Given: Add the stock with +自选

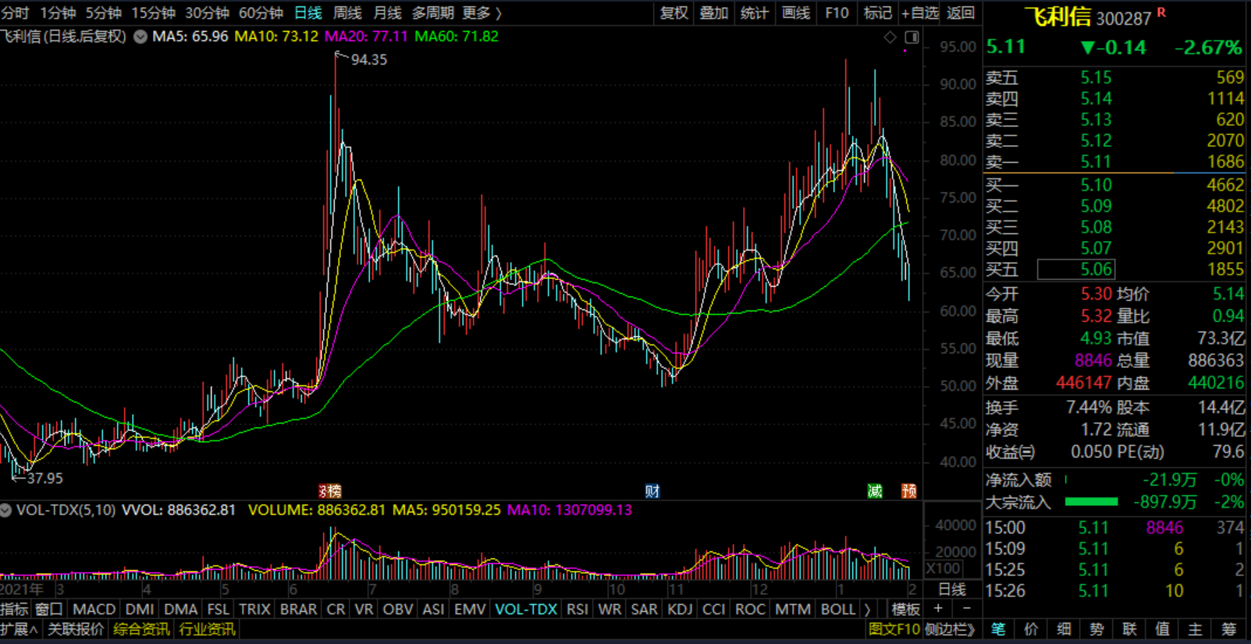Looking at the screenshot, I should point(920,12).
